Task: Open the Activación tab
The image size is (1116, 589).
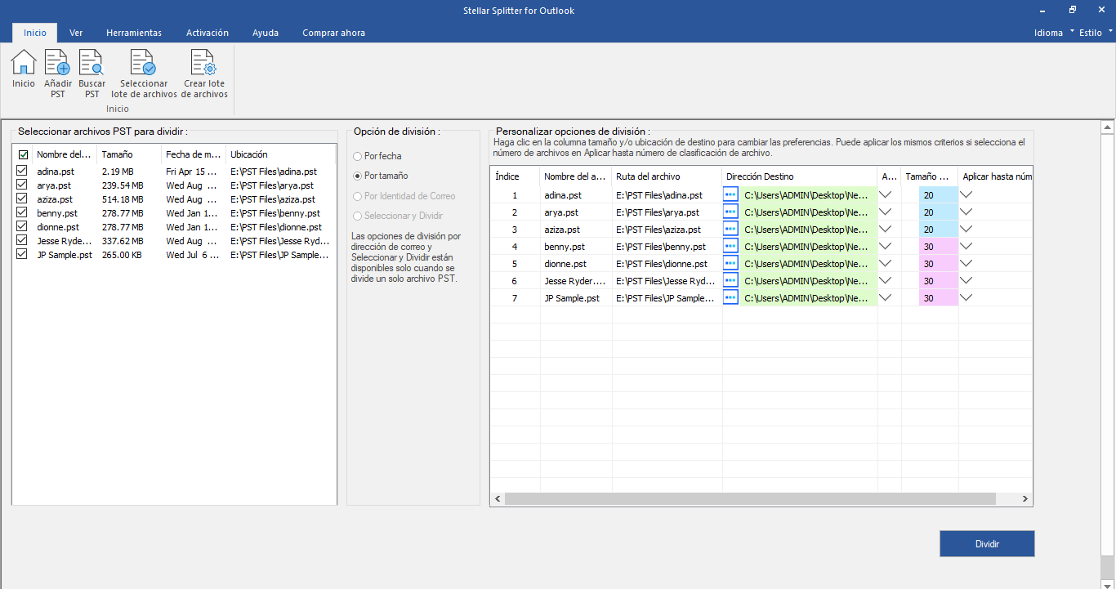Action: 208,33
